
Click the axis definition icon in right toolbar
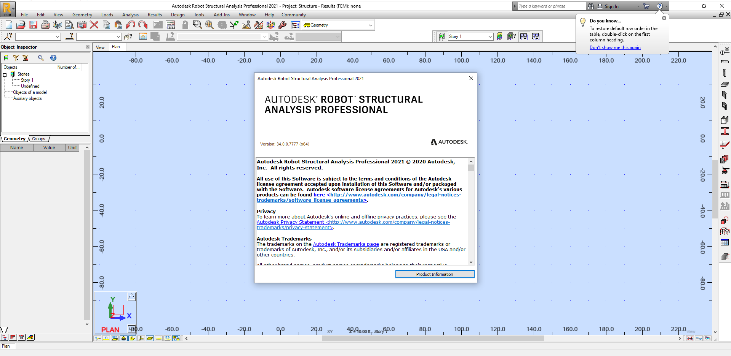[x=725, y=50]
